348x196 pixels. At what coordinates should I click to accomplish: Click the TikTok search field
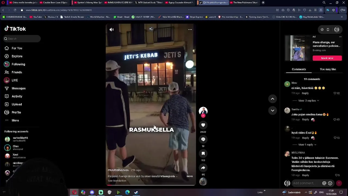(x=22, y=39)
